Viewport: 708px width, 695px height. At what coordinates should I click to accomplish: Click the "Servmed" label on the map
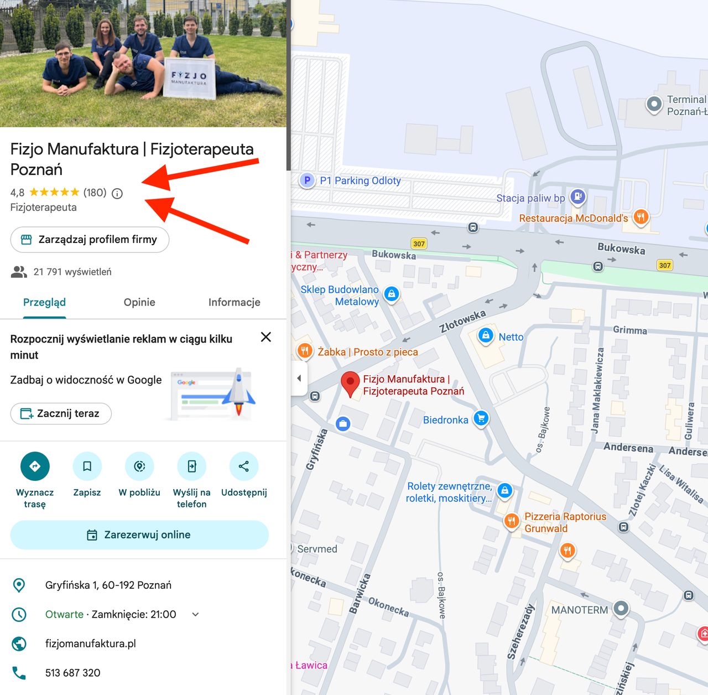coord(317,549)
